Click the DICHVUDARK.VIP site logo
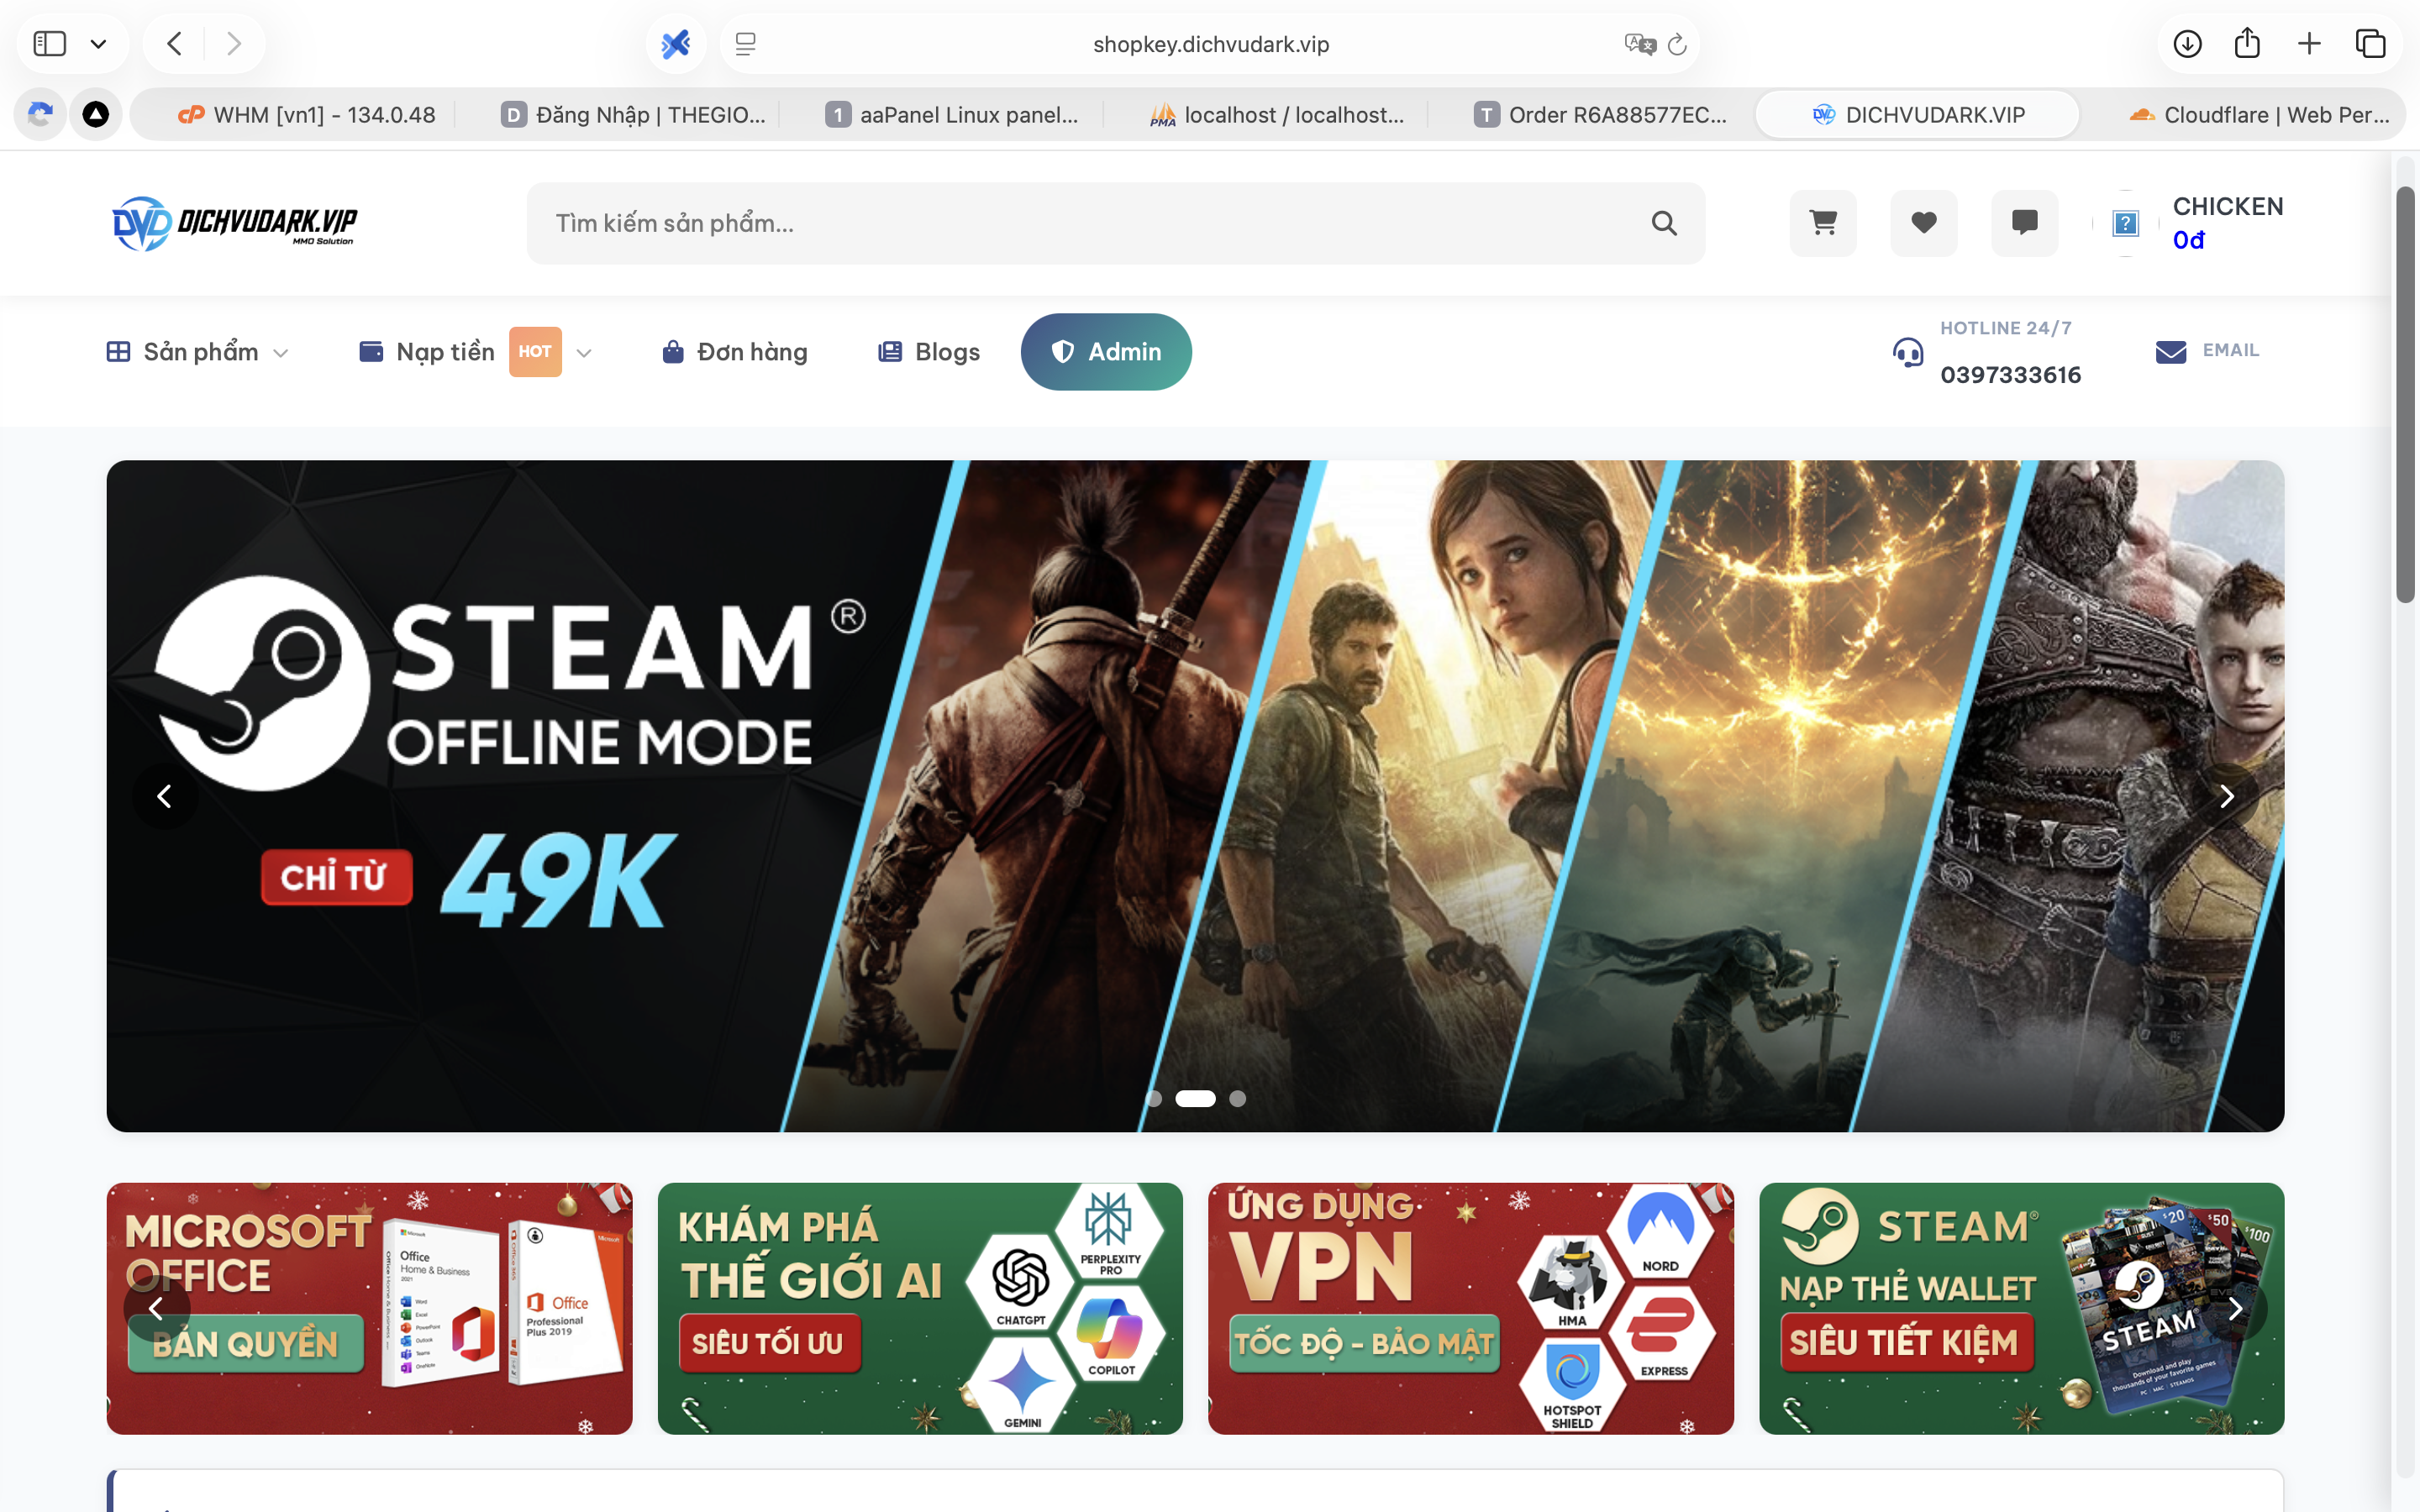 (235, 223)
